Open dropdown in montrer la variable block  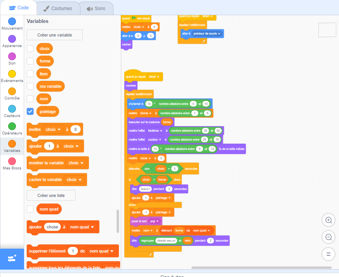click(76, 163)
